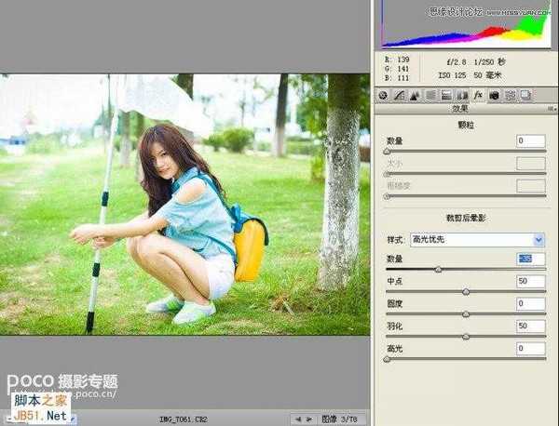Click the 中点 midpoint slider handle
This screenshot has height=426, width=559.
pyautogui.click(x=466, y=292)
